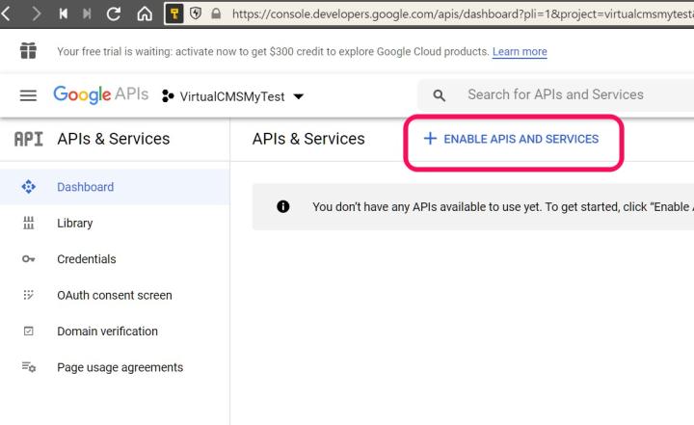Open the hamburger navigation menu

pyautogui.click(x=28, y=95)
